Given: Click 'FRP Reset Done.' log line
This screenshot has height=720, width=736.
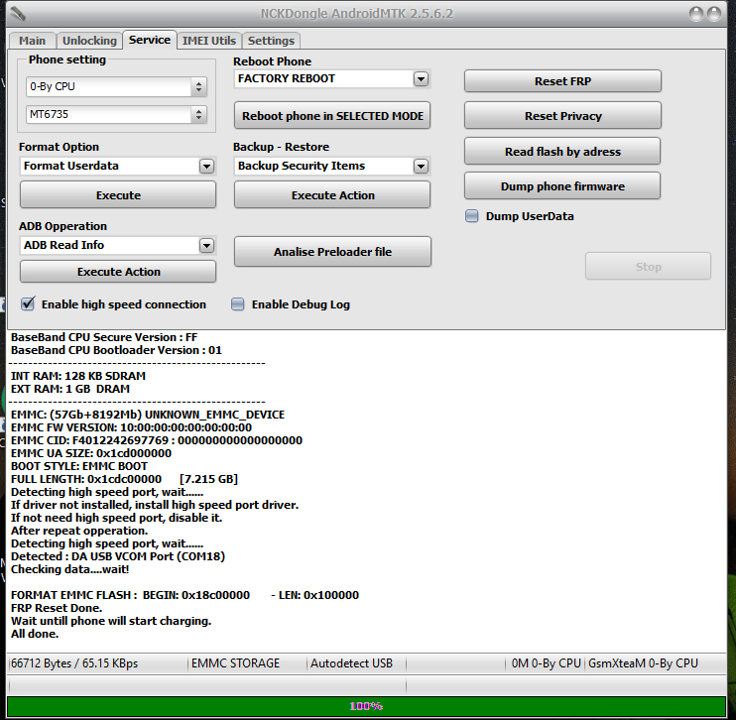Looking at the screenshot, I should 57,608.
